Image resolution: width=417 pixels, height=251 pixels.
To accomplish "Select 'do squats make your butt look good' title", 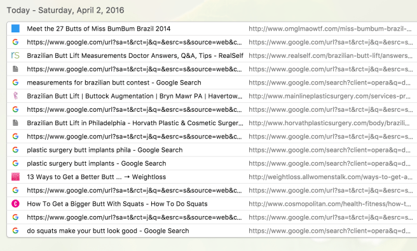I will (x=108, y=231).
